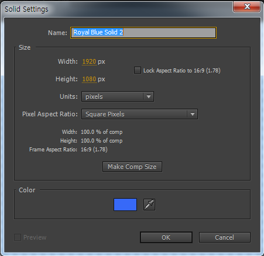Image resolution: width=264 pixels, height=256 pixels.
Task: Edit the Height value 1080
Action: click(89, 79)
